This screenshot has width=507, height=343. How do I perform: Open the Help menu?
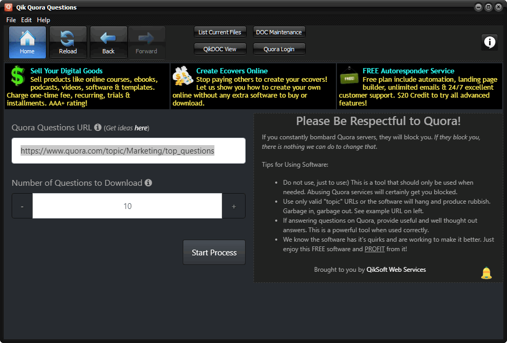(43, 20)
